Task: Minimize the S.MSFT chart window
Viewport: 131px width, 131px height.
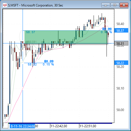Action: point(106,5)
